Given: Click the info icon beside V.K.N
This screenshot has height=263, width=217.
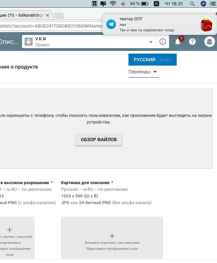Looking at the screenshot, I should (x=162, y=42).
